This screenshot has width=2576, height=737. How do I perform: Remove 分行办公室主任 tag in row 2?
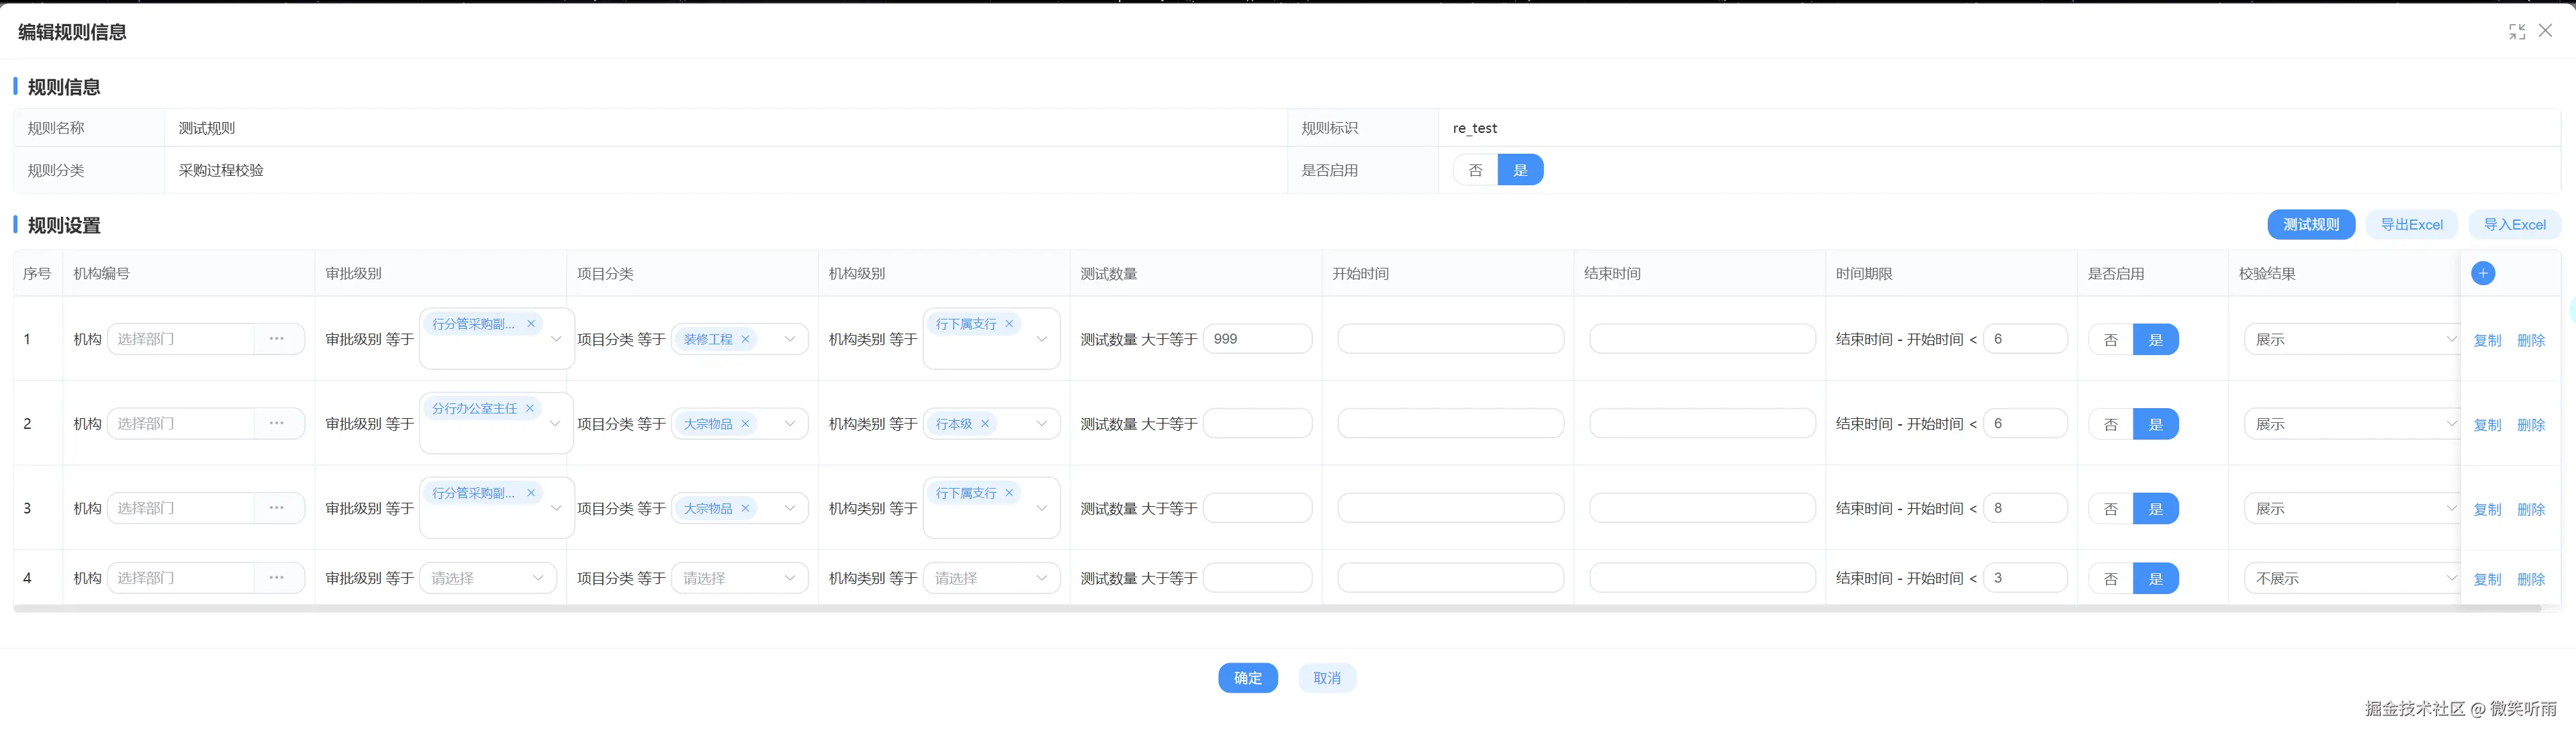point(530,408)
